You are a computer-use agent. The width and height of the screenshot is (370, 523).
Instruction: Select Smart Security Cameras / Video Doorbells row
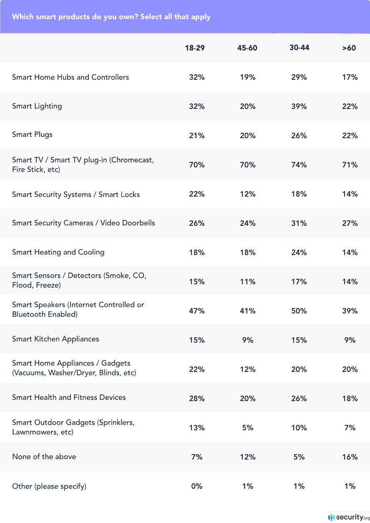83,223
